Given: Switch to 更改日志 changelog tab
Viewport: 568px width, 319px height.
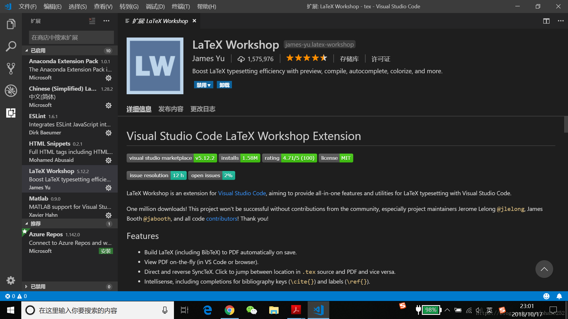Looking at the screenshot, I should click(x=203, y=109).
